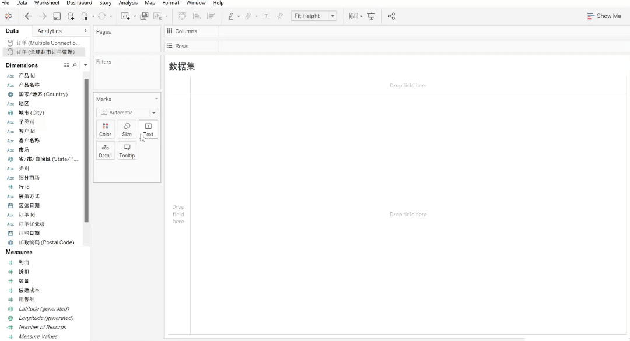Click the Show Me button

604,16
